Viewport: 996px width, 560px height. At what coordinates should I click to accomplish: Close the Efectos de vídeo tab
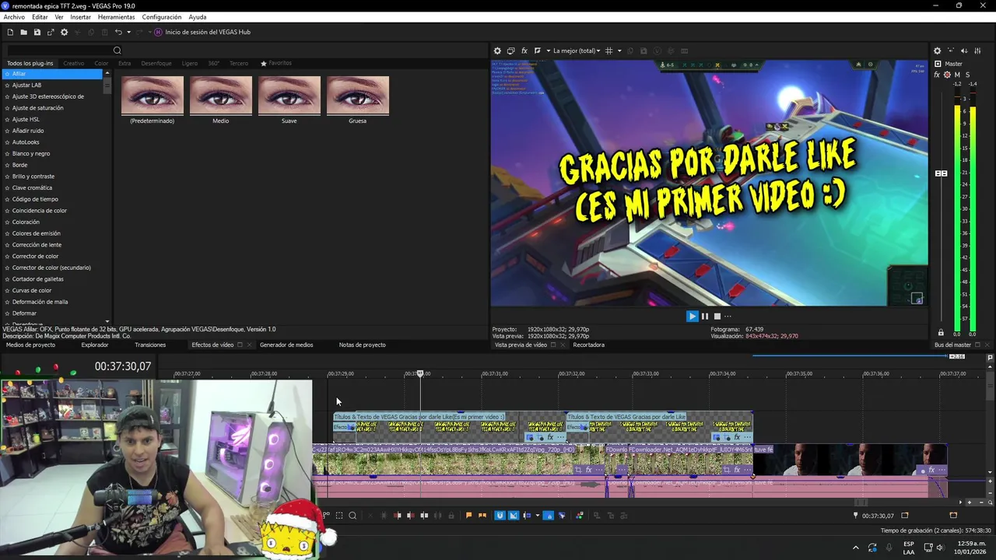pos(250,345)
